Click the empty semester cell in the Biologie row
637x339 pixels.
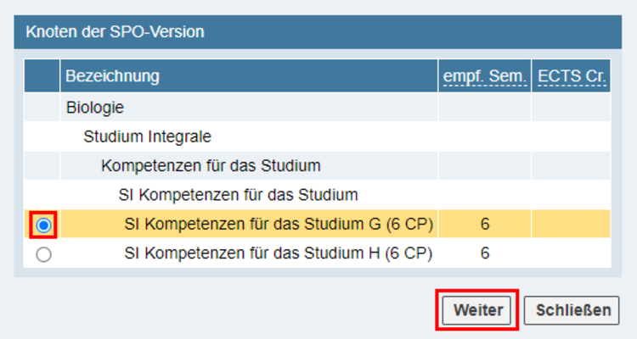pyautogui.click(x=485, y=108)
